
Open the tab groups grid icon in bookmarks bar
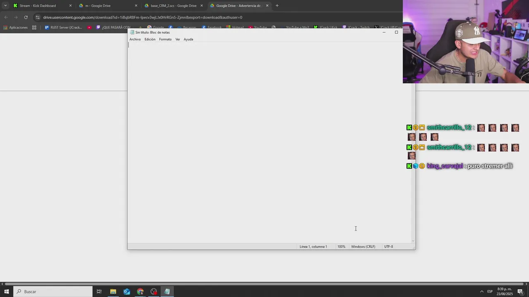34,27
